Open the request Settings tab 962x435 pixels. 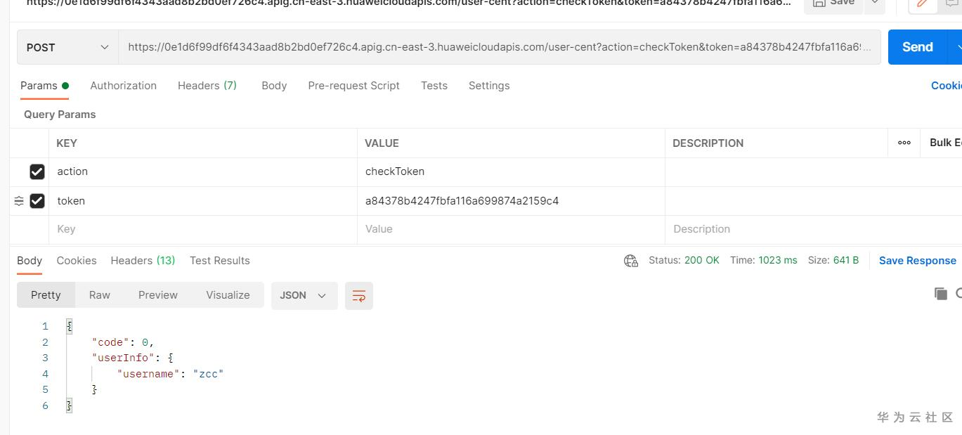point(489,86)
